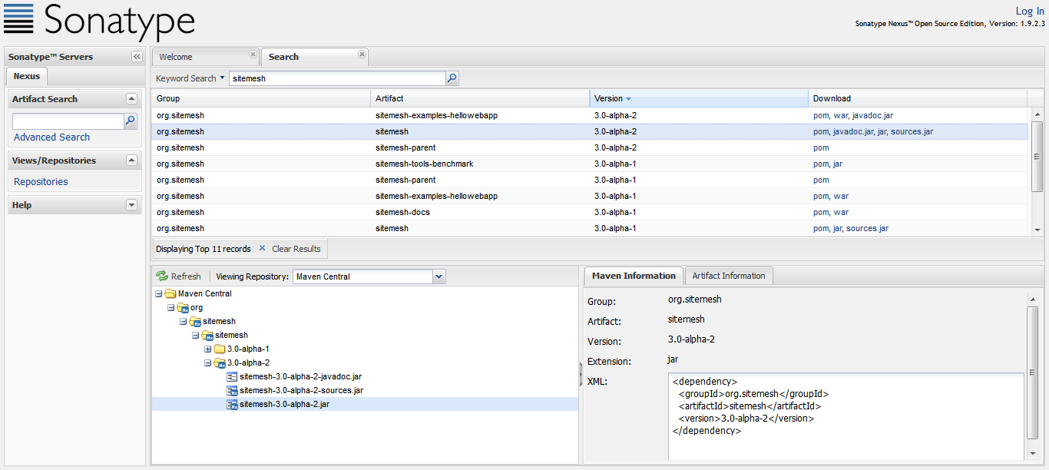Close the Search tab
This screenshot has height=470, width=1049.
click(362, 55)
